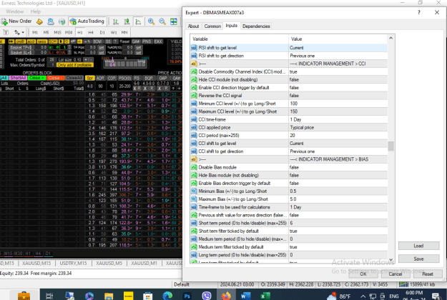Image resolution: width=447 pixels, height=300 pixels.
Task: Toggle the yellow 'profit' dashboard button
Action: pyautogui.click(x=20, y=41)
